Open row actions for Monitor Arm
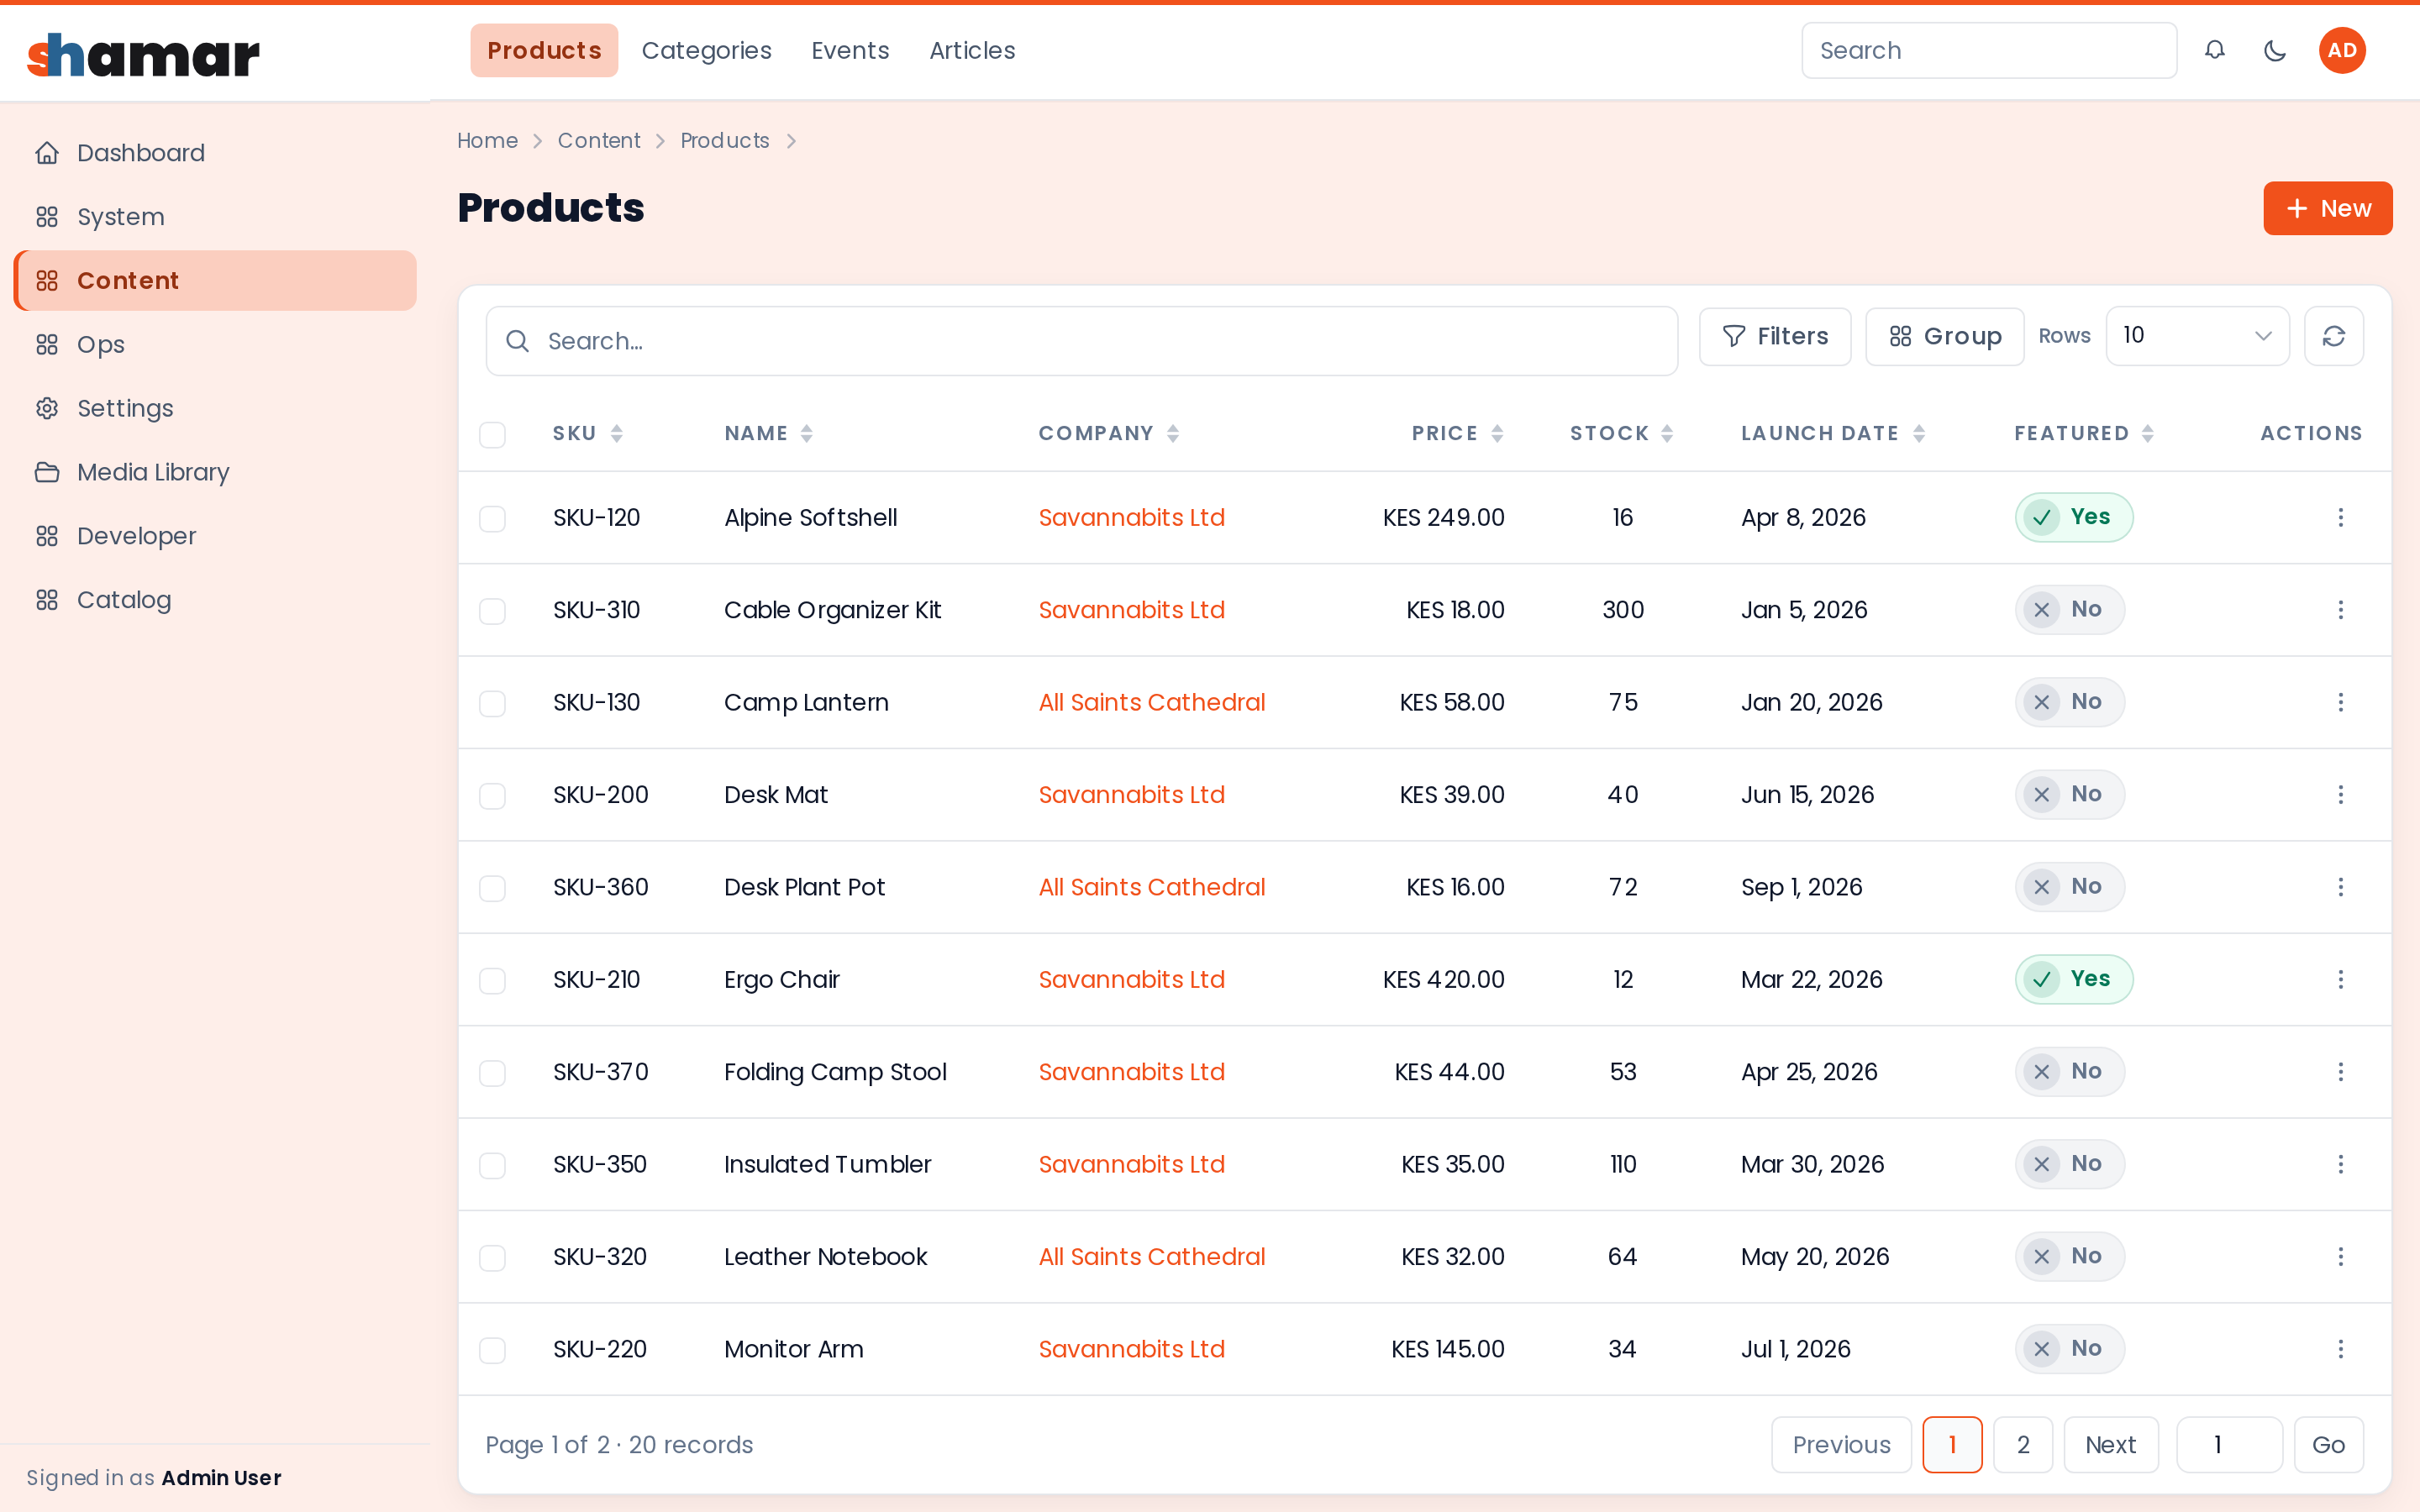Viewport: 2420px width, 1512px height. [x=2340, y=1349]
